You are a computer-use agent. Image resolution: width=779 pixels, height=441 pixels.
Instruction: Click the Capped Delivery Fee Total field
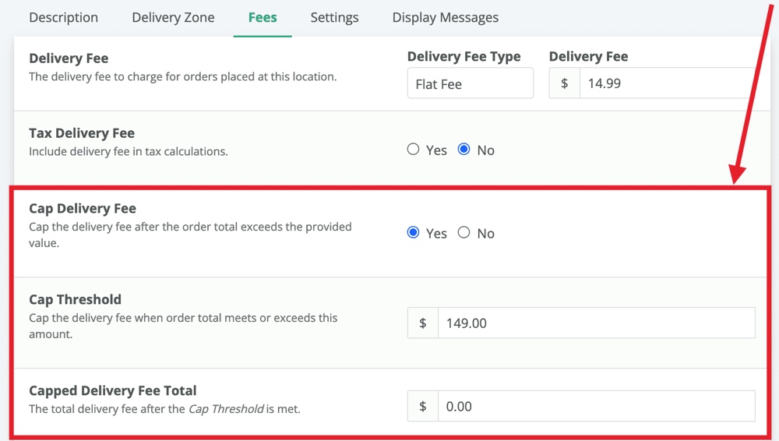pyautogui.click(x=596, y=406)
